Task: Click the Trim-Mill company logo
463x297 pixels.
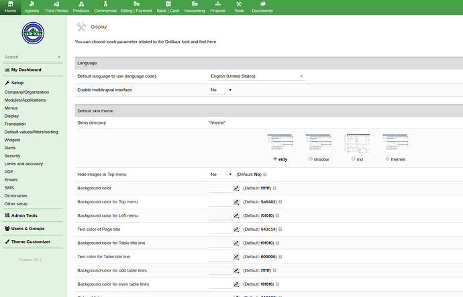Action: pyautogui.click(x=33, y=33)
